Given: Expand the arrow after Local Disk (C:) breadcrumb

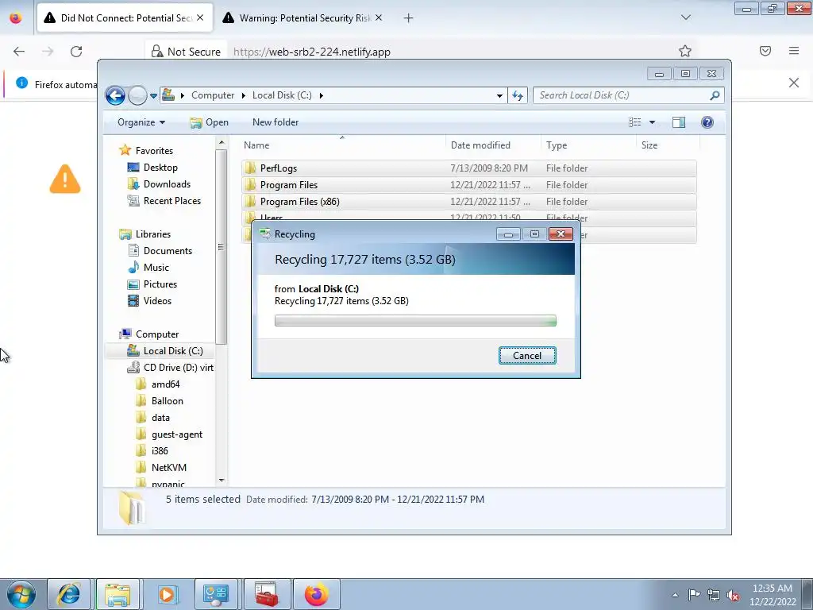Looking at the screenshot, I should click(x=322, y=95).
